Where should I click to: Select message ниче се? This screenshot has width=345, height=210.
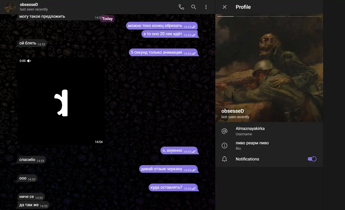(x=31, y=197)
